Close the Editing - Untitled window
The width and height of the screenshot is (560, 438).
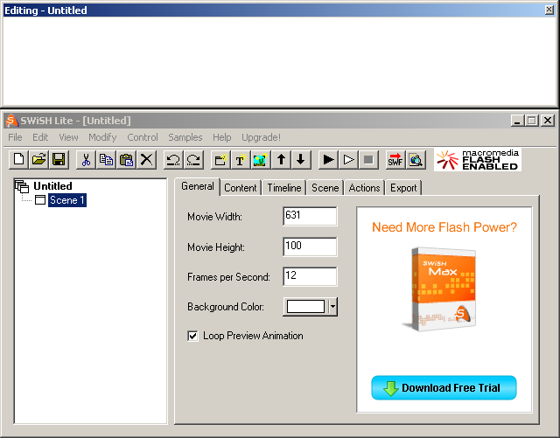pos(549,10)
